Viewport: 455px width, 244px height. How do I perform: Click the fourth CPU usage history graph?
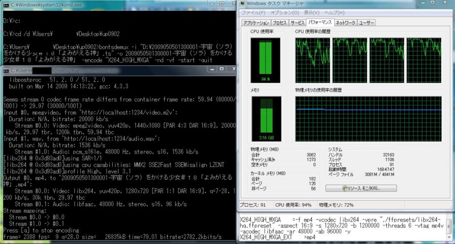(424, 60)
